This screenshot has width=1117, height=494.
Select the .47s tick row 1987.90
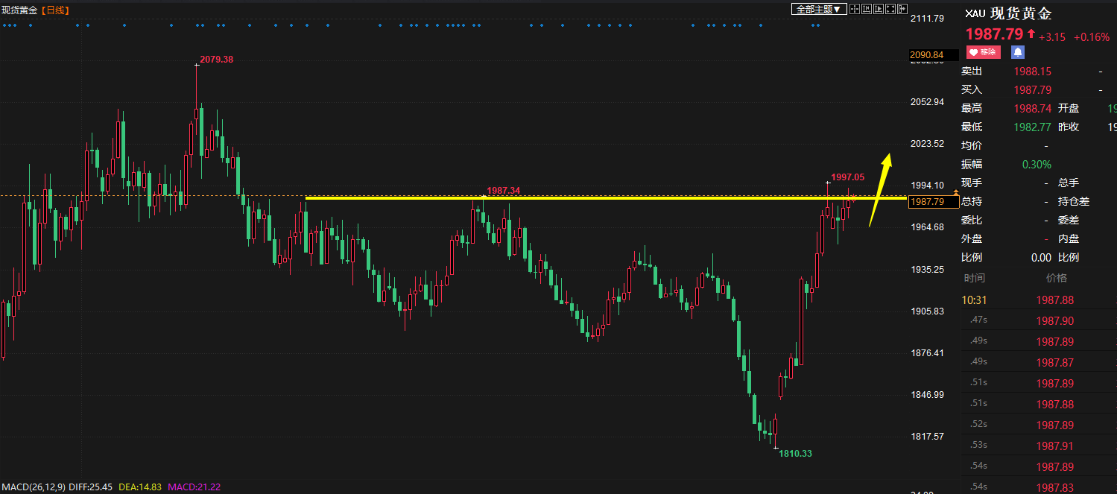[x=1040, y=320]
